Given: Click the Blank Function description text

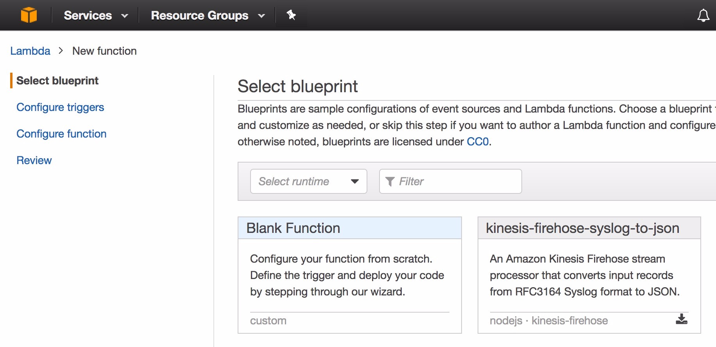Looking at the screenshot, I should click(347, 275).
